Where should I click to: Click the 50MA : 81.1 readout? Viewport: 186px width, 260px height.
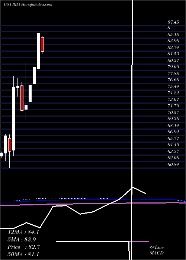tap(23, 254)
